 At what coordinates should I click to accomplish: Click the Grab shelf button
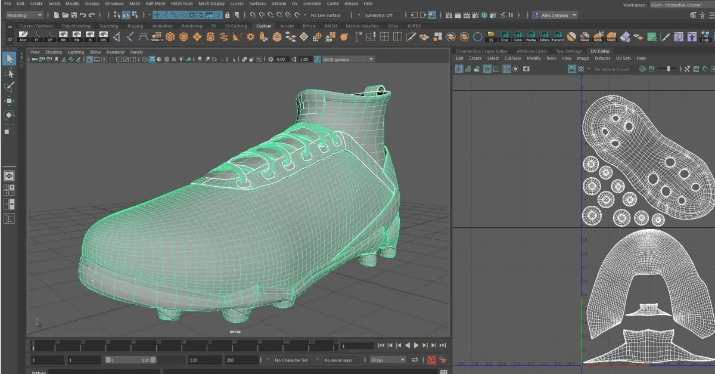[x=598, y=37]
